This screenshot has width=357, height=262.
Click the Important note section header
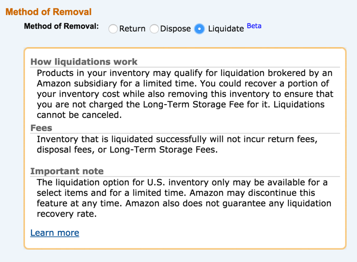click(67, 171)
